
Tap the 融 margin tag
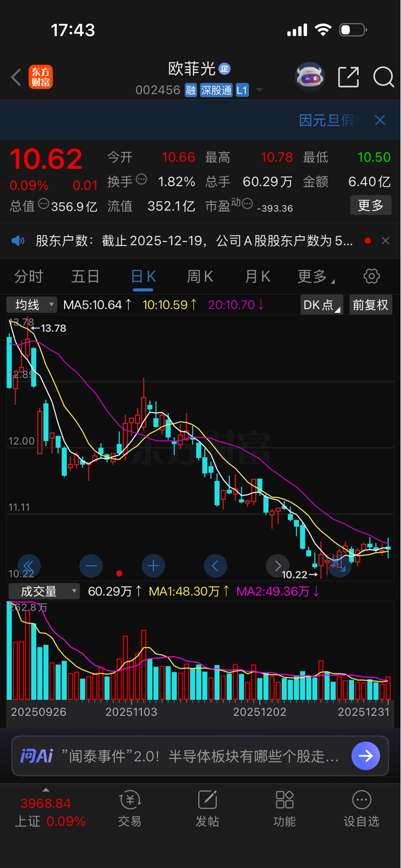(190, 90)
